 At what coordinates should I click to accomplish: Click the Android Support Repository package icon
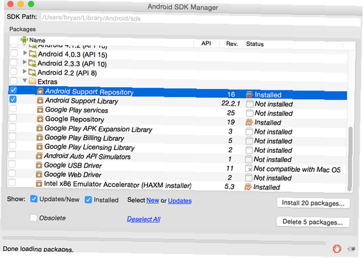40,91
